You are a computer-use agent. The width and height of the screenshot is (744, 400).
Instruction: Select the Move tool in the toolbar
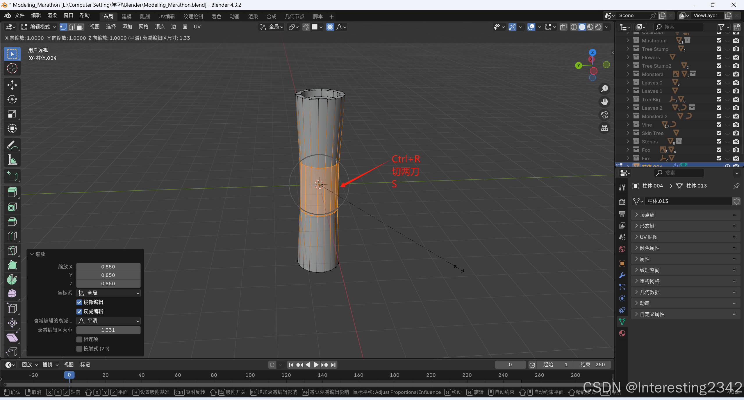click(12, 85)
